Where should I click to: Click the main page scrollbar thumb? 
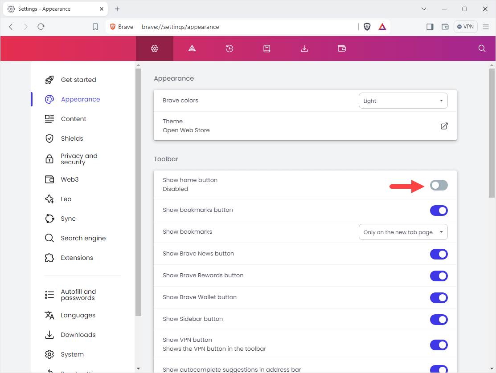point(492,133)
